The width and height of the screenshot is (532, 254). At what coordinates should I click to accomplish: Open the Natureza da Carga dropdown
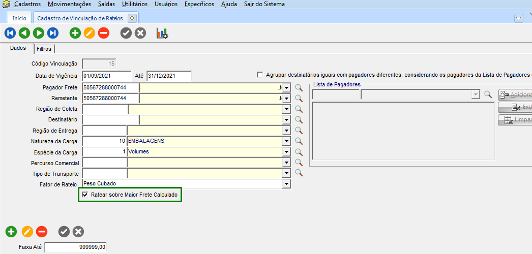(286, 141)
